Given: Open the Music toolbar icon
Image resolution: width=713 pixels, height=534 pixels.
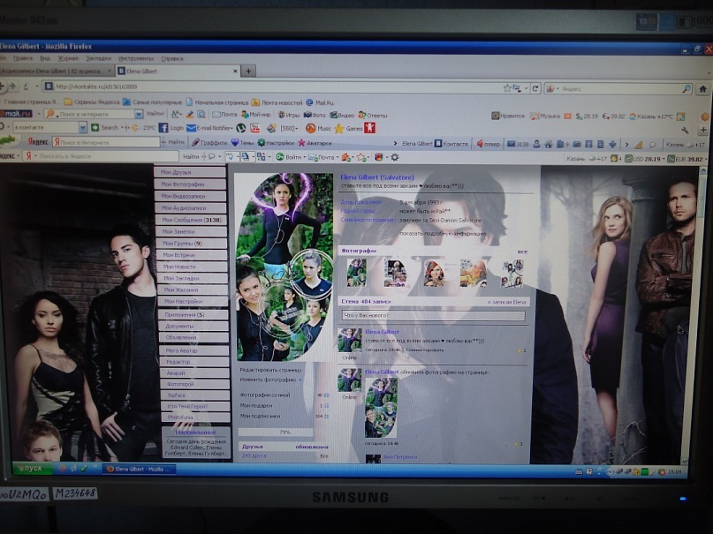Looking at the screenshot, I should click(311, 129).
